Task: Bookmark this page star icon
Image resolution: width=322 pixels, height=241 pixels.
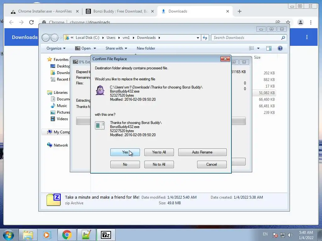Action: [x=288, y=22]
